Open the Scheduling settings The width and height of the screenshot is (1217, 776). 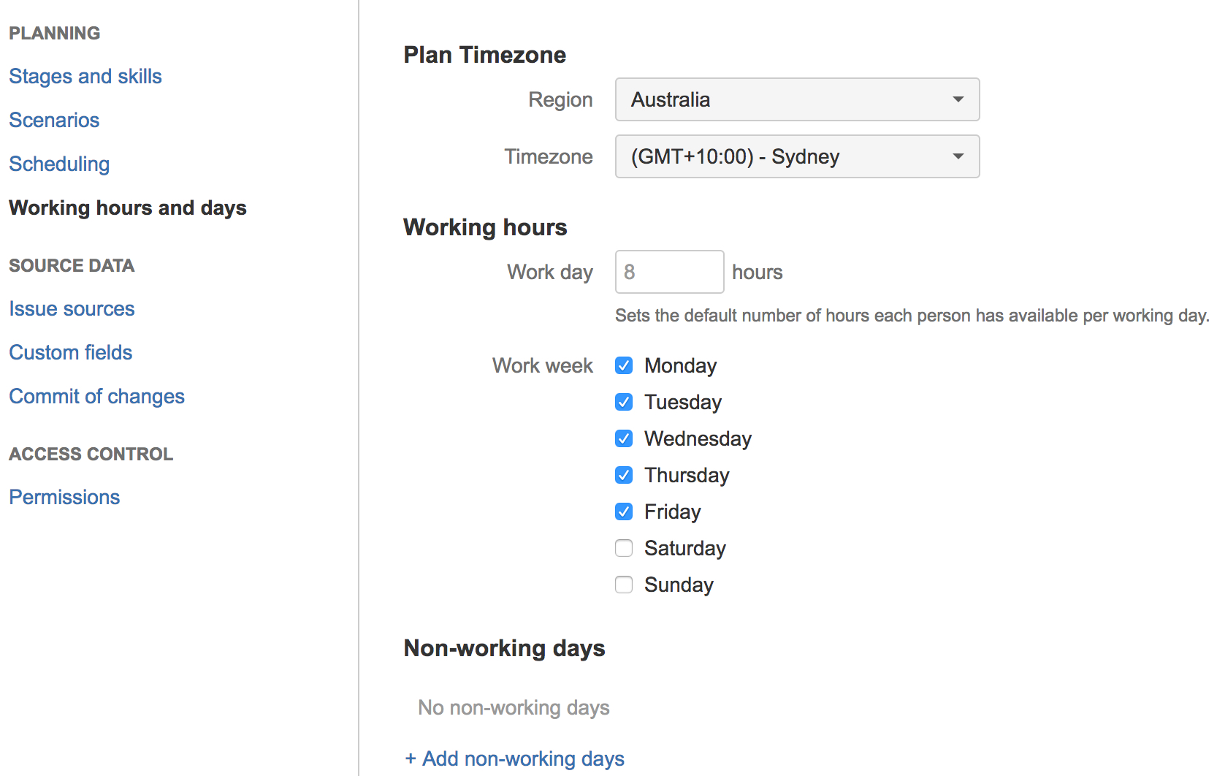[59, 164]
